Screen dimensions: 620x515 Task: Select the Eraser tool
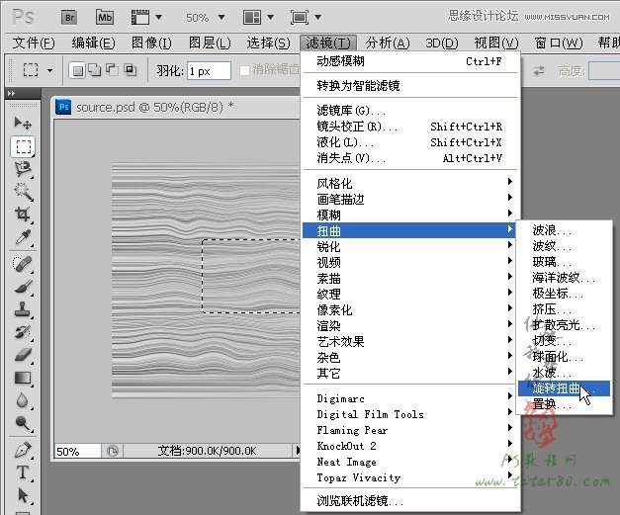coord(23,354)
